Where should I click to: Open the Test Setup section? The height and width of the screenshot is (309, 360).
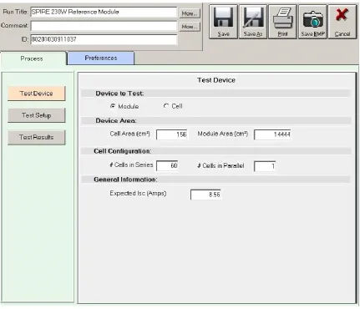tap(37, 115)
